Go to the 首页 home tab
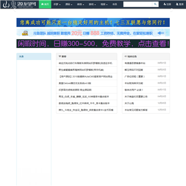Image resolution: width=186 pixels, height=186 pixels. click(x=45, y=4)
